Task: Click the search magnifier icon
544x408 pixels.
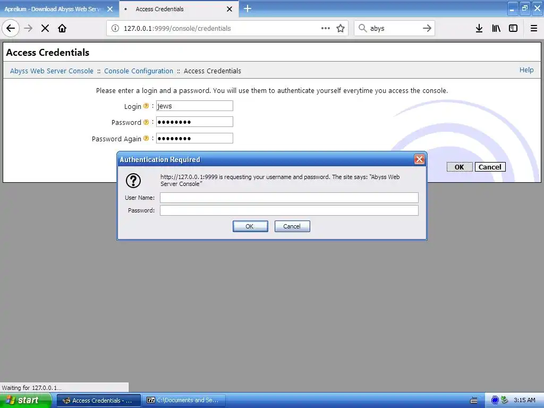Action: 362,28
